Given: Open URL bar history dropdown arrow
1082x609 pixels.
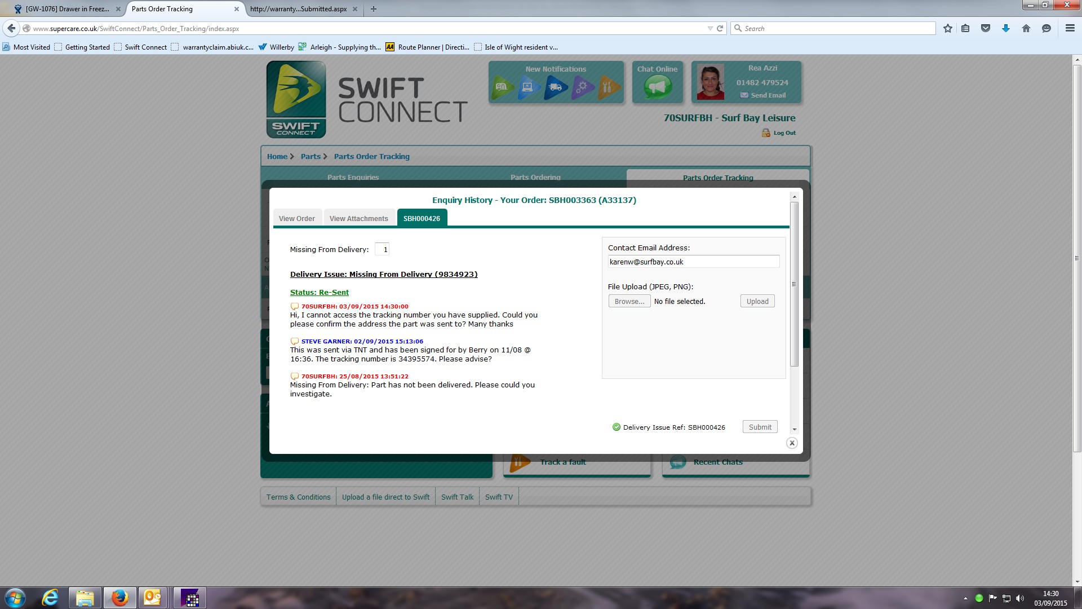Looking at the screenshot, I should point(709,29).
